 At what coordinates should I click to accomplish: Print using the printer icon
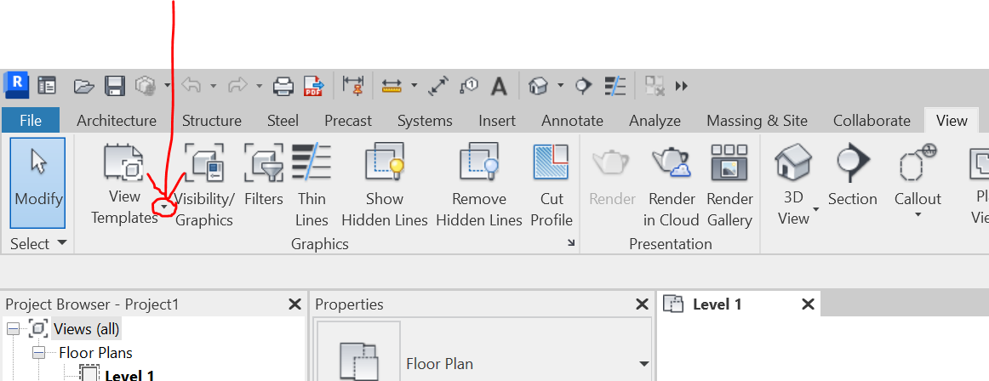[x=283, y=86]
